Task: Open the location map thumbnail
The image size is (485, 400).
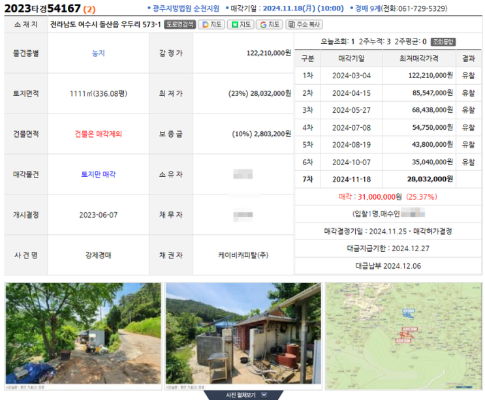Action: click(x=403, y=336)
